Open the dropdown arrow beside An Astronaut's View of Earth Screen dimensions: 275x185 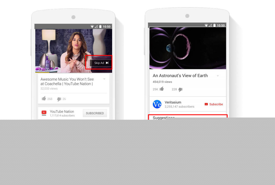point(218,76)
